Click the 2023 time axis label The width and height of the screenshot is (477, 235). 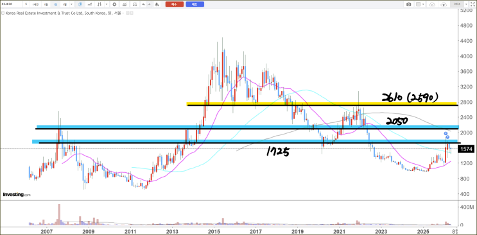pyautogui.click(x=381, y=231)
